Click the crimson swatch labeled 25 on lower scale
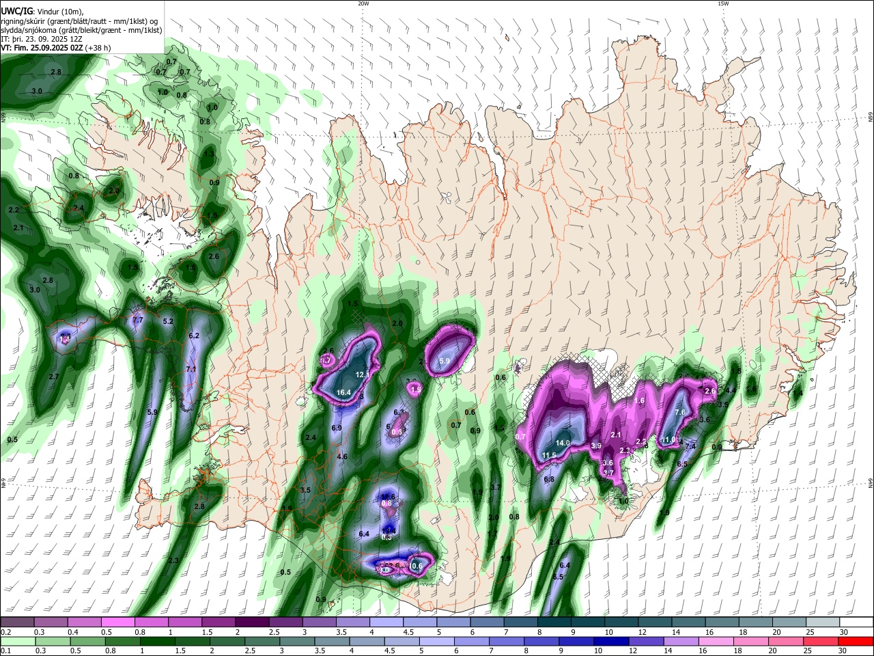Screen dimensions: 874x656 click(821, 641)
